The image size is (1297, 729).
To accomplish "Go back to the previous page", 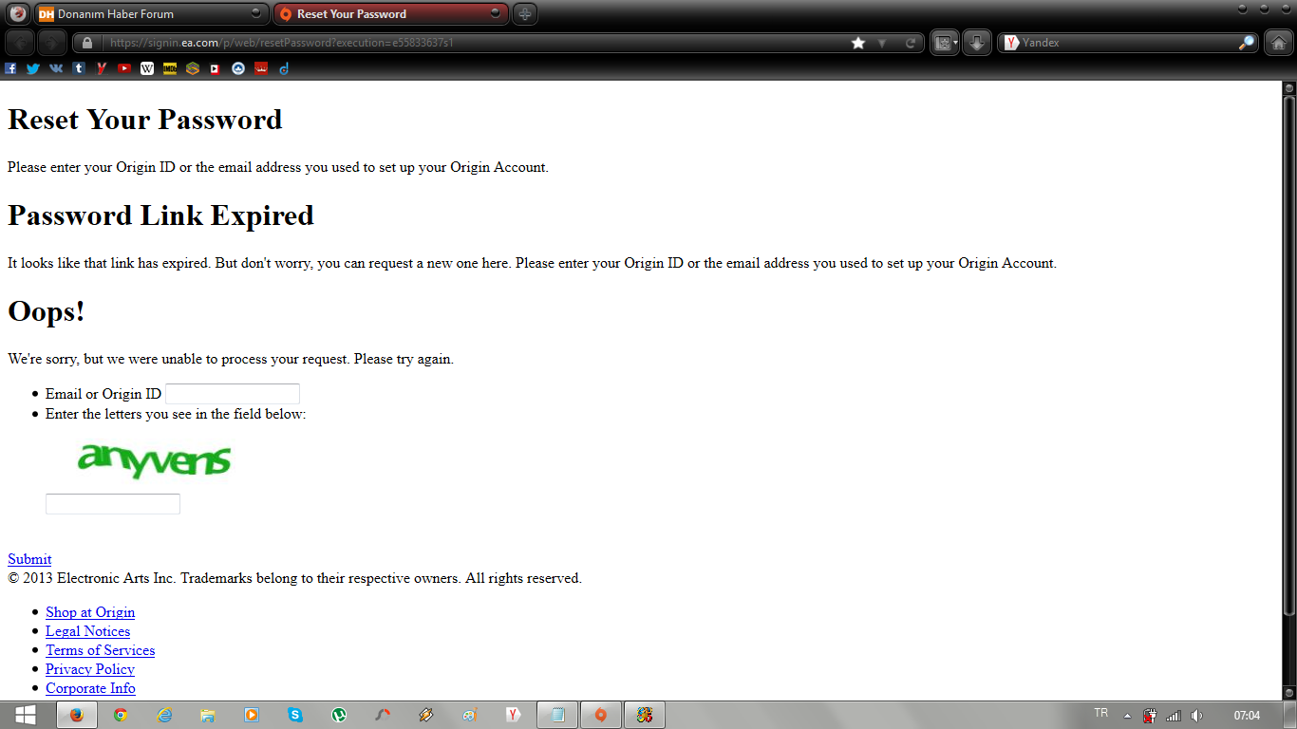I will [21, 43].
